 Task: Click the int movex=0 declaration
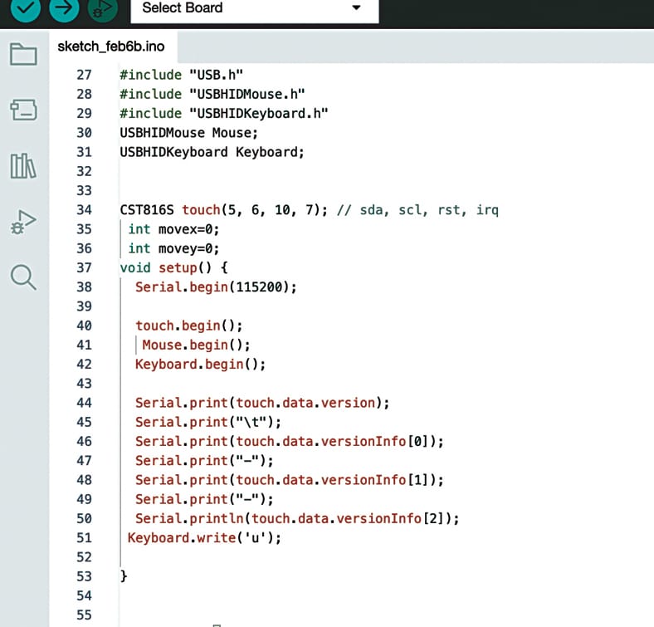pyautogui.click(x=173, y=229)
